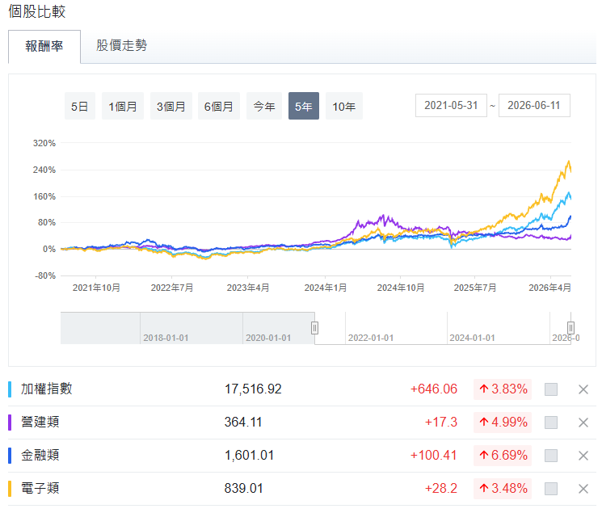Edit the end date field 2026-06-11

[534, 105]
